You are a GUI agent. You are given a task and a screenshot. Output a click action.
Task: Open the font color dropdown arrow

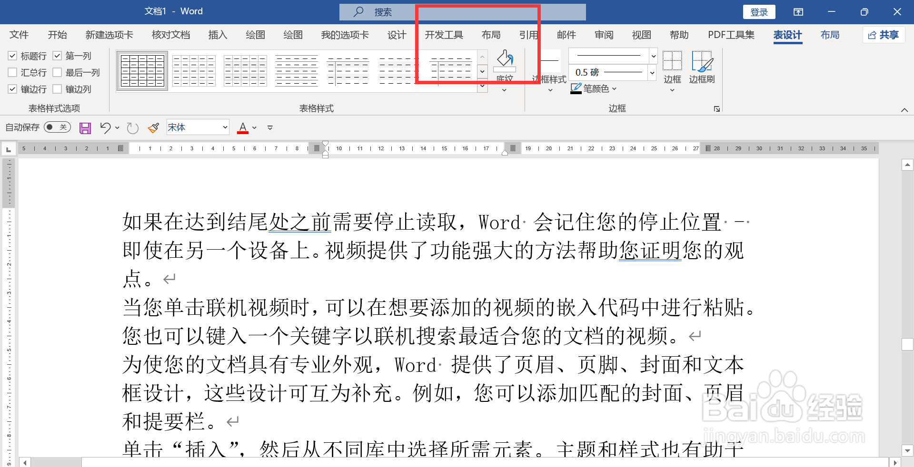click(x=254, y=128)
